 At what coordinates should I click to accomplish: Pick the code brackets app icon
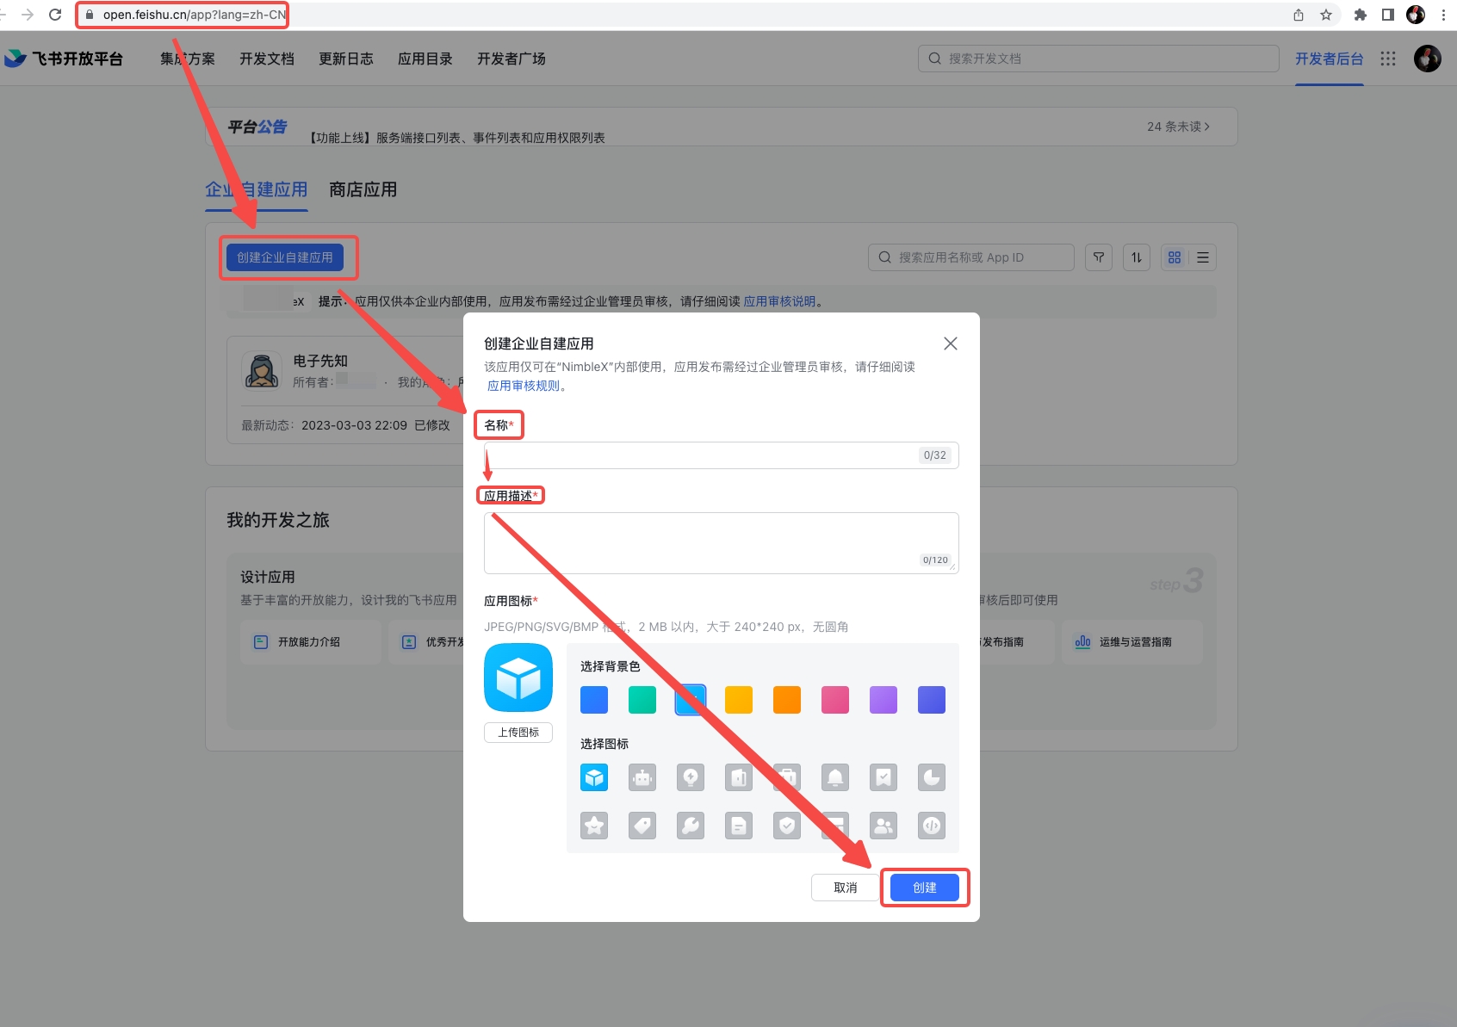932,826
